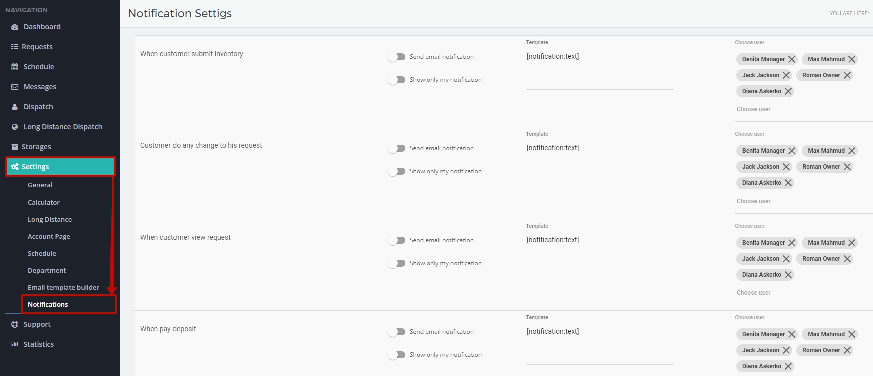Image resolution: width=873 pixels, height=376 pixels.
Task: Click the Long Distance Dispatch globe icon
Action: (15, 127)
